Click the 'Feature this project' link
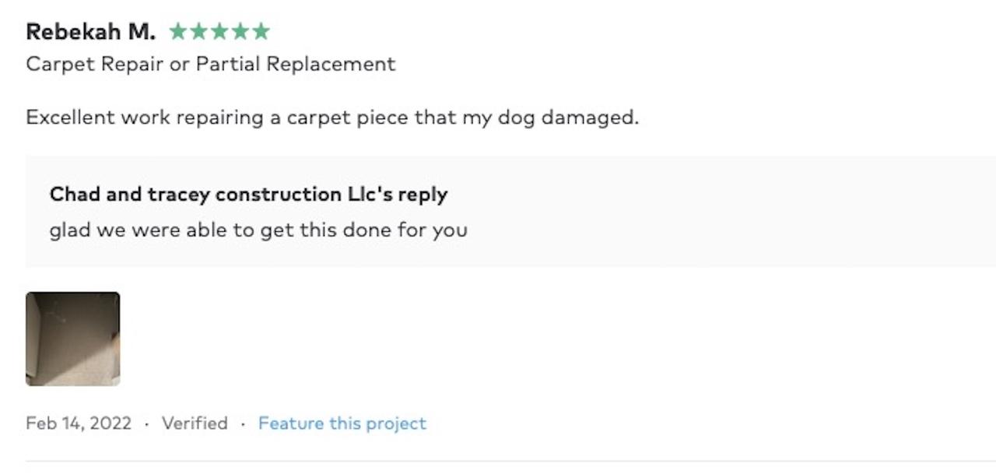This screenshot has height=474, width=996. 342,423
